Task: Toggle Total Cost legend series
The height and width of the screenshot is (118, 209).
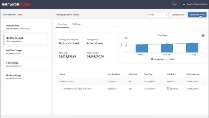Action: pos(157,59)
